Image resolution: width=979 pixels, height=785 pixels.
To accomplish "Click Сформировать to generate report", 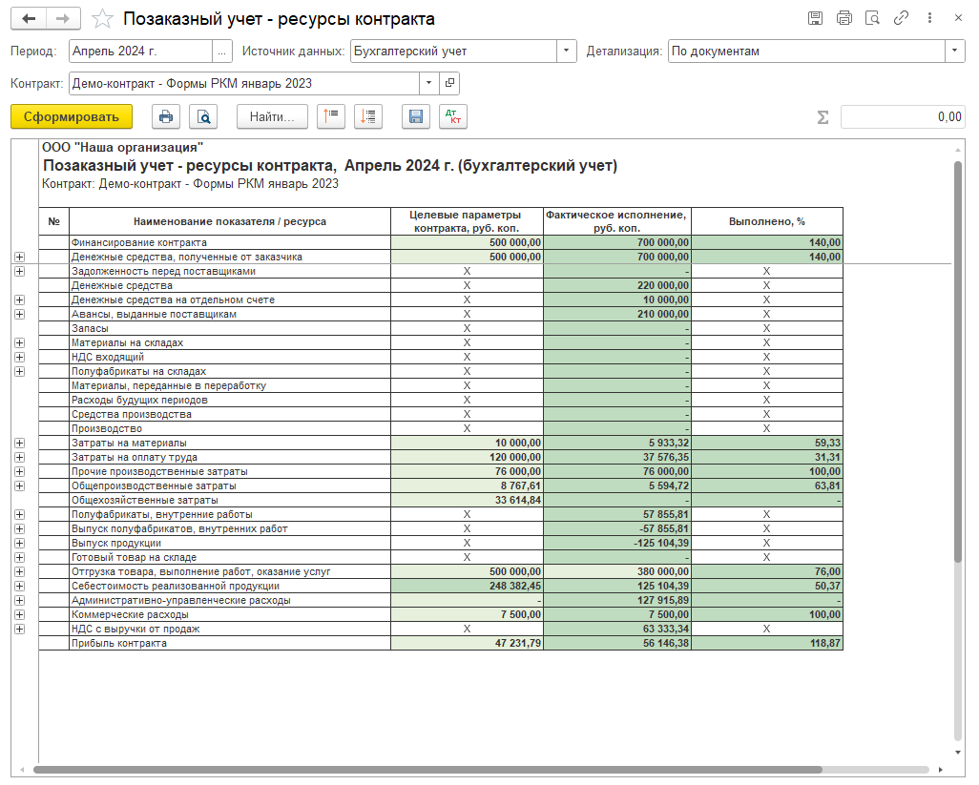I will point(72,116).
